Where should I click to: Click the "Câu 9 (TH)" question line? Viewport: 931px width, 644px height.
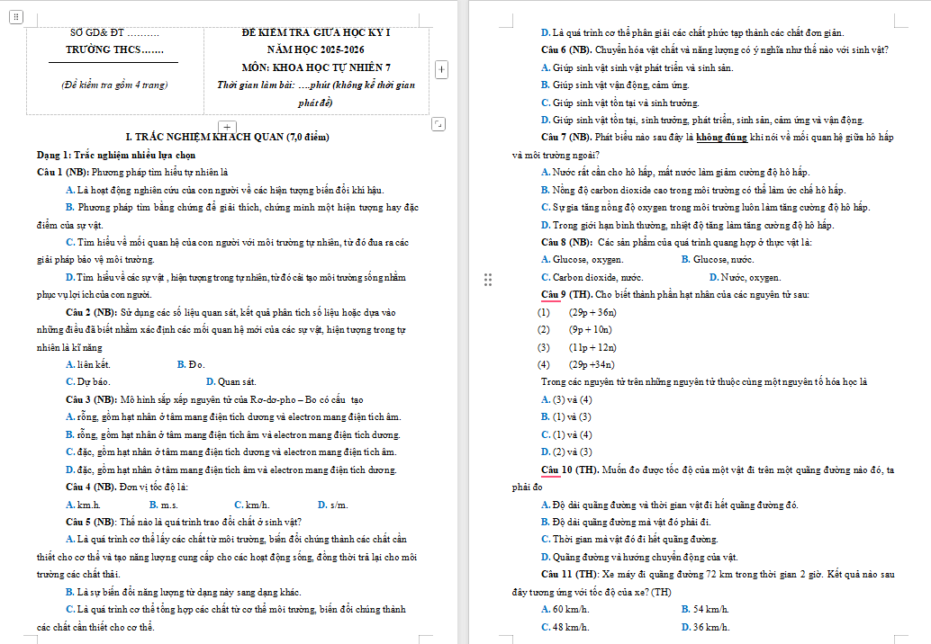tap(675, 294)
